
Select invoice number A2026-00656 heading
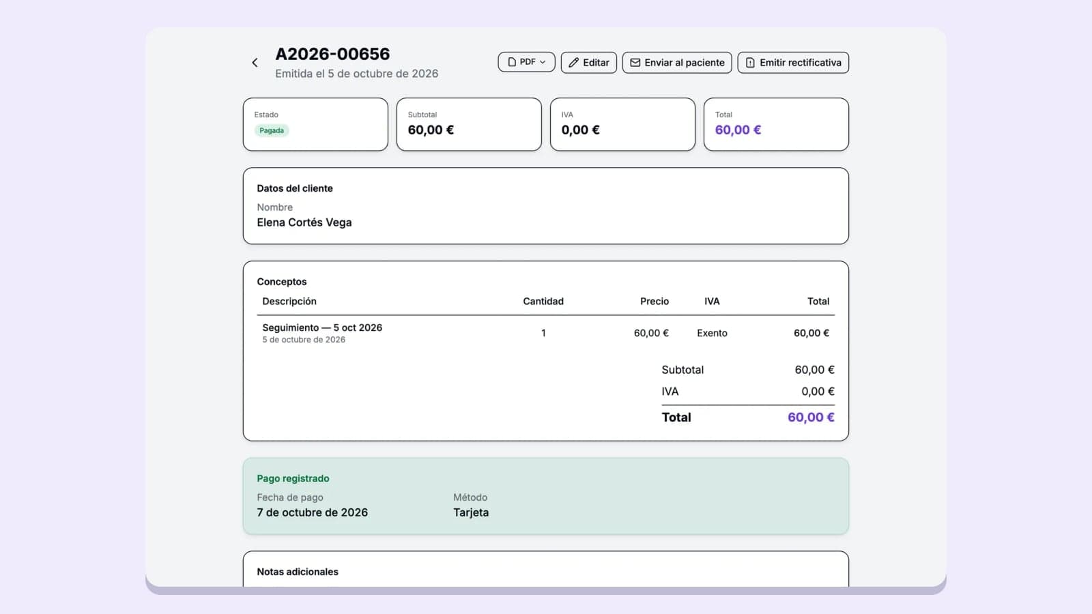click(332, 54)
